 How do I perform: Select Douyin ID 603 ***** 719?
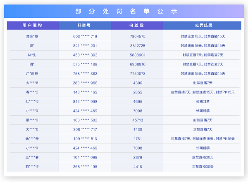tap(85, 36)
